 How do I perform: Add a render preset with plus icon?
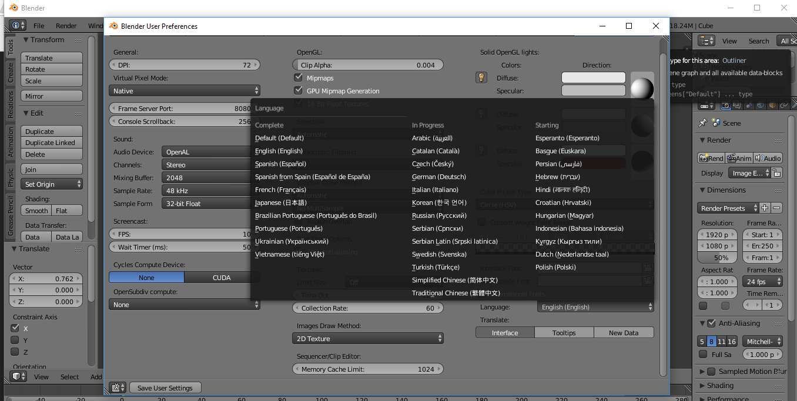tap(765, 208)
